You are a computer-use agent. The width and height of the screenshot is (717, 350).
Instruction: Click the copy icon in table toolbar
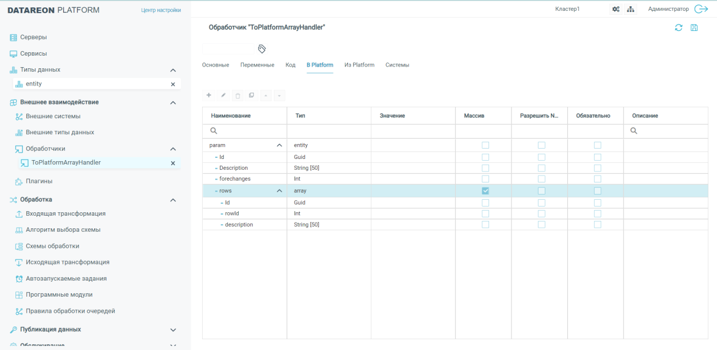pyautogui.click(x=251, y=95)
